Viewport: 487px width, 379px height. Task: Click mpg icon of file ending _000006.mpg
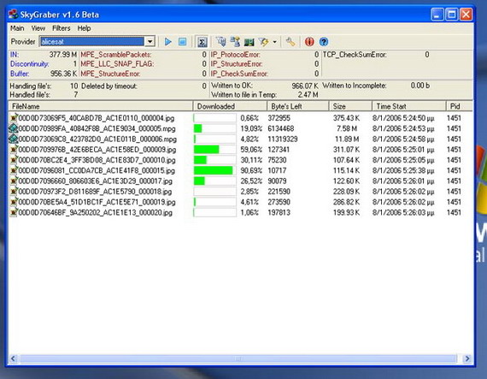point(14,139)
